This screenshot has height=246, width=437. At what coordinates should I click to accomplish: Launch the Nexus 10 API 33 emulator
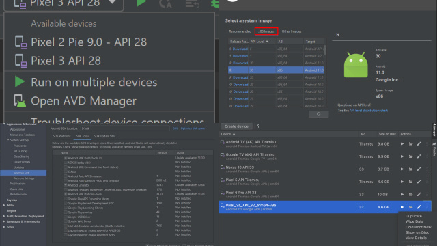point(402,169)
